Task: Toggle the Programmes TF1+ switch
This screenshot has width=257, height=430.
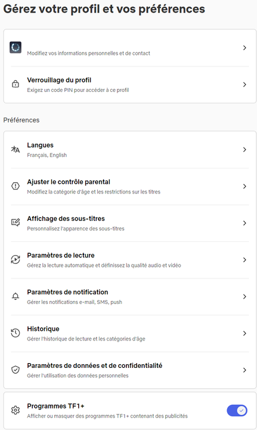Action: (x=237, y=410)
